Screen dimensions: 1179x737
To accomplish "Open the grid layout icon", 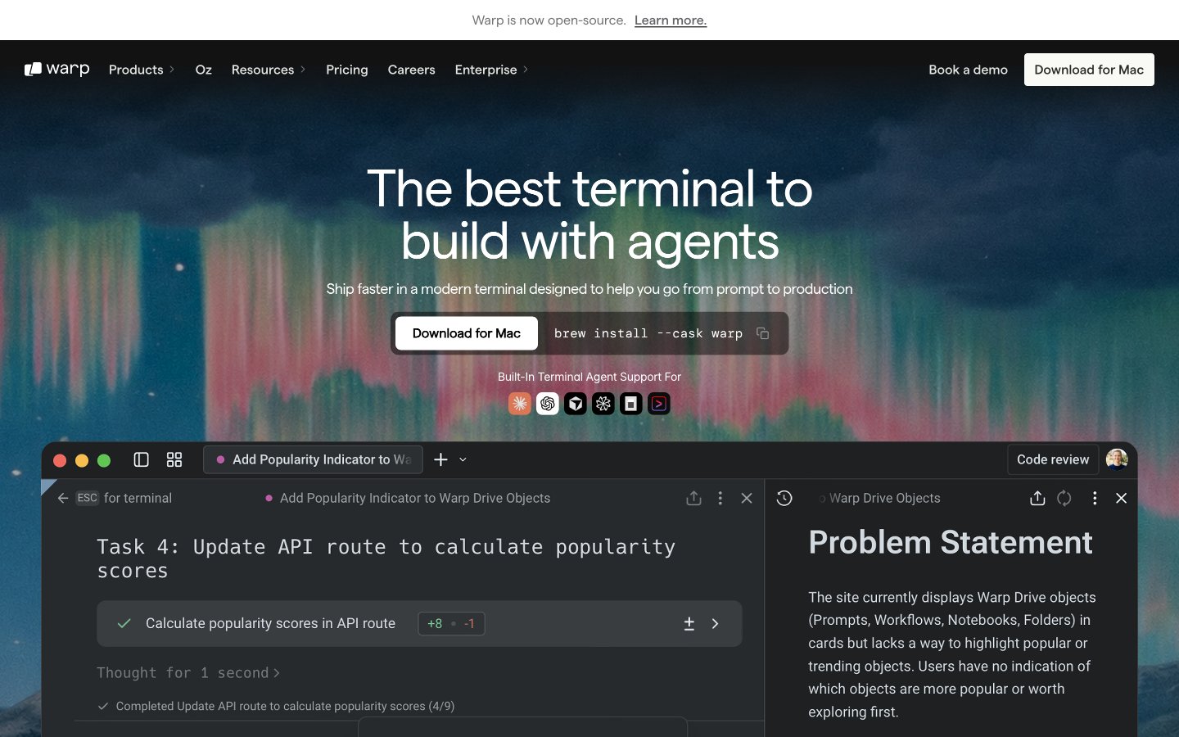I will click(174, 459).
